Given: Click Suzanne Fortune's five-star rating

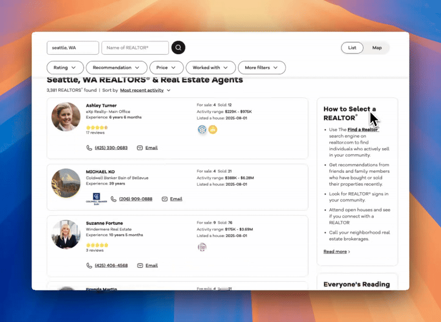Looking at the screenshot, I should [x=97, y=245].
